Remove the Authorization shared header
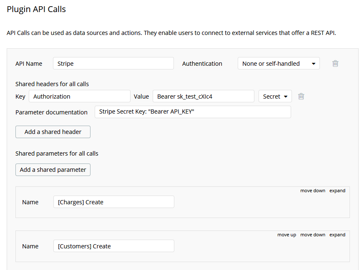The width and height of the screenshot is (362, 270). [301, 97]
